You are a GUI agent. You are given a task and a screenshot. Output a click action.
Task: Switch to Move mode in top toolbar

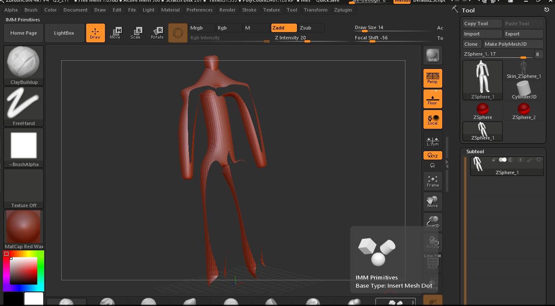115,33
